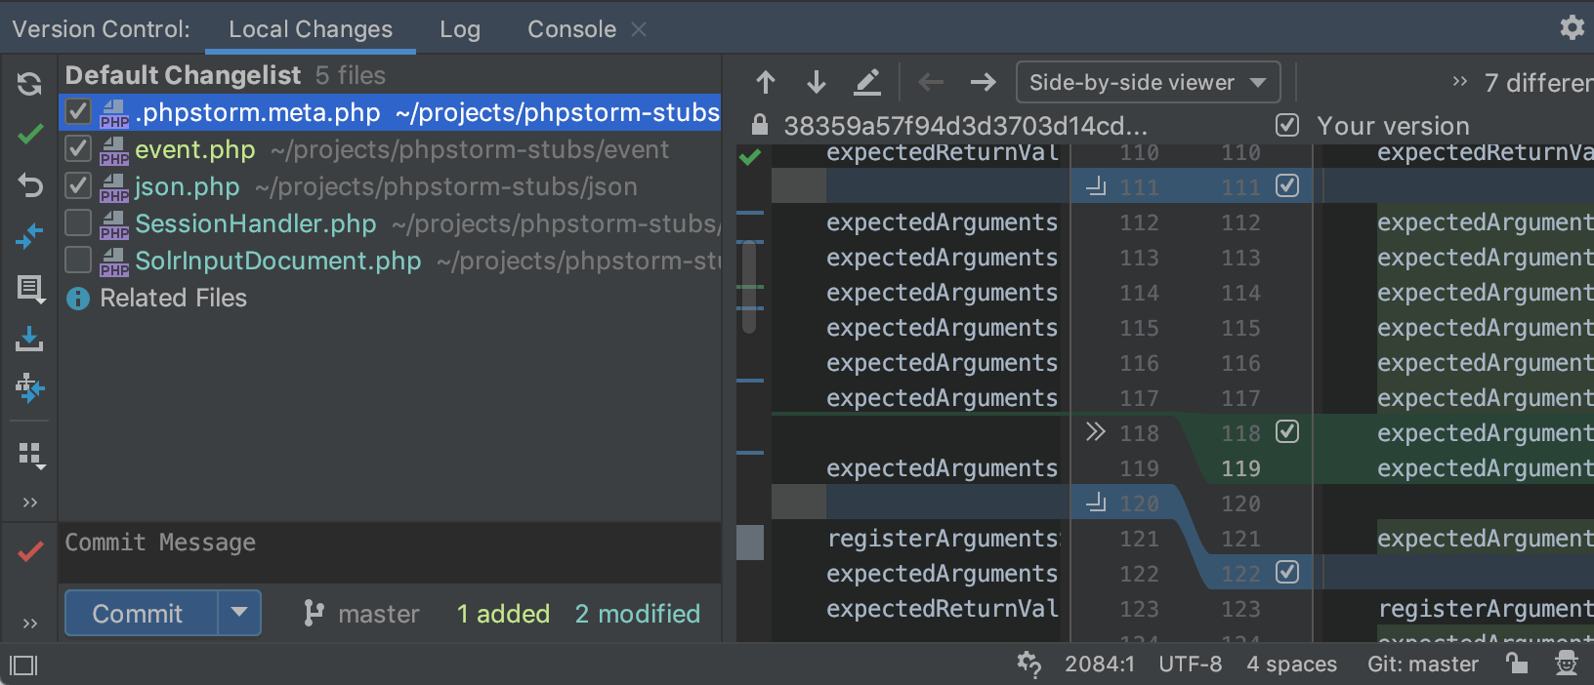Screen dimensions: 1594x685
Task: Open Commit button dropdown arrow
Action: coord(239,613)
